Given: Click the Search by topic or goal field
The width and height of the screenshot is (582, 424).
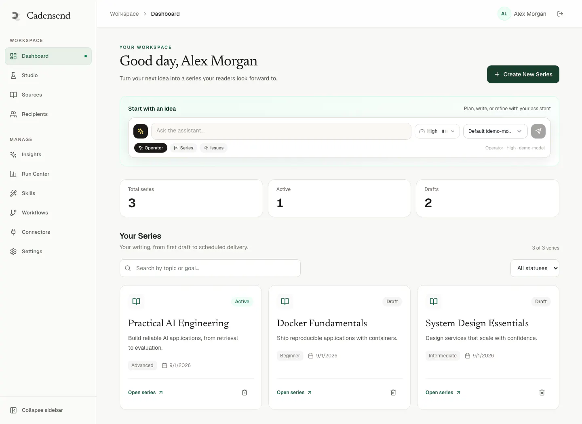Looking at the screenshot, I should (210, 268).
